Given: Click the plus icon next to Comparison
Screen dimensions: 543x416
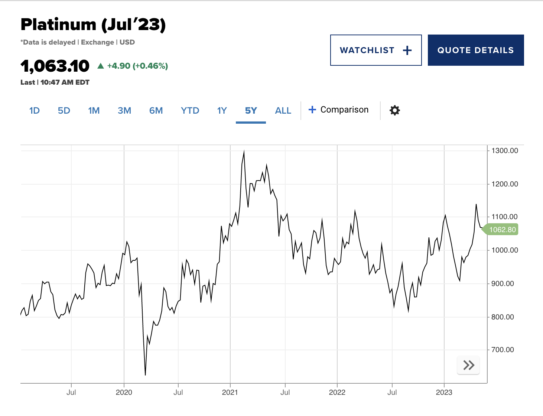Looking at the screenshot, I should pyautogui.click(x=312, y=110).
